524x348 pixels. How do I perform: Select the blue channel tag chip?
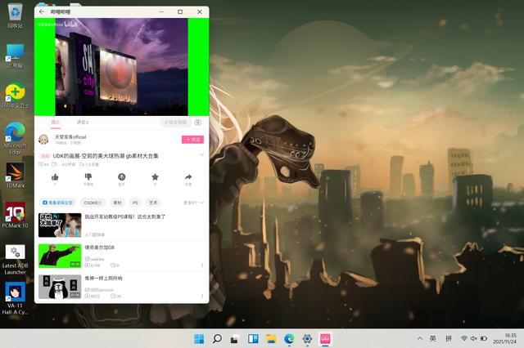pyautogui.click(x=58, y=203)
